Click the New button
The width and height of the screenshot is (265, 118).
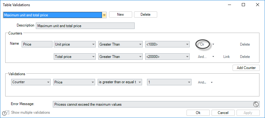(120, 14)
